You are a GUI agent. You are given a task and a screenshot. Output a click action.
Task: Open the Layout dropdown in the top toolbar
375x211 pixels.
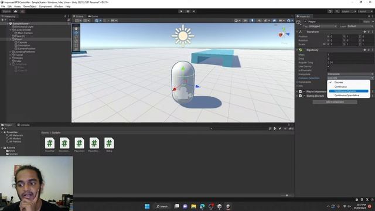(x=365, y=11)
